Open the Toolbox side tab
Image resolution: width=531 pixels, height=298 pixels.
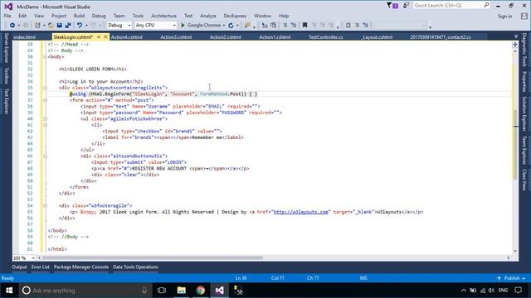pyautogui.click(x=6, y=75)
